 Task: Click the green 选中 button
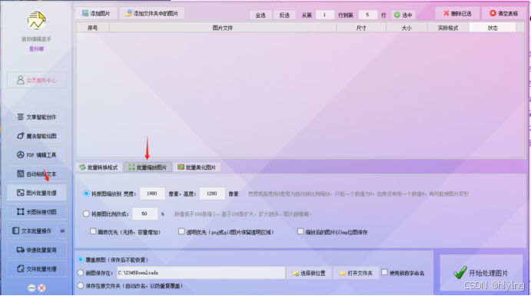pos(403,15)
